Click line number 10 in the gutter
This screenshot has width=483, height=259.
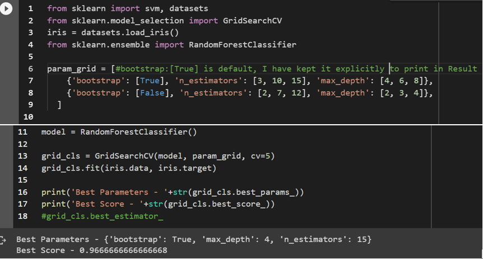point(28,117)
